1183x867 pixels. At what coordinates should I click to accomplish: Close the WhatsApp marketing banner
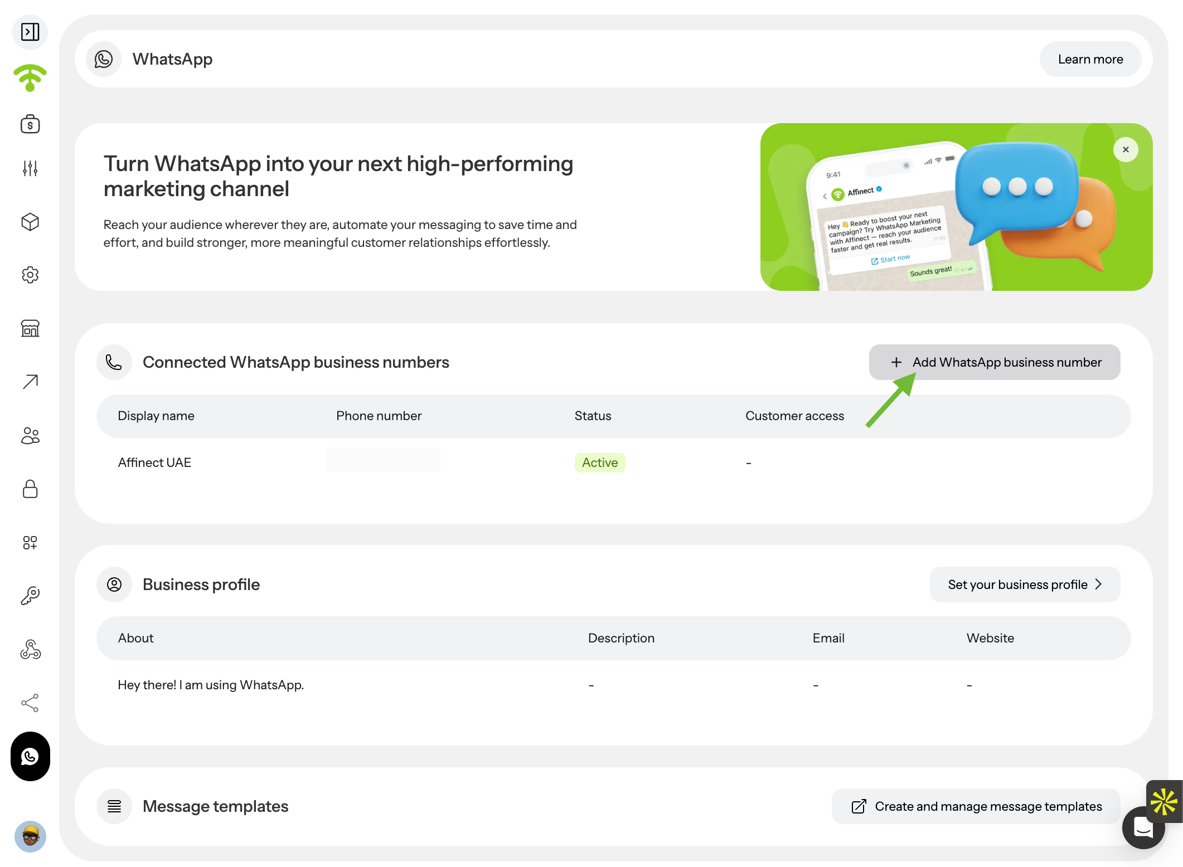point(1126,150)
